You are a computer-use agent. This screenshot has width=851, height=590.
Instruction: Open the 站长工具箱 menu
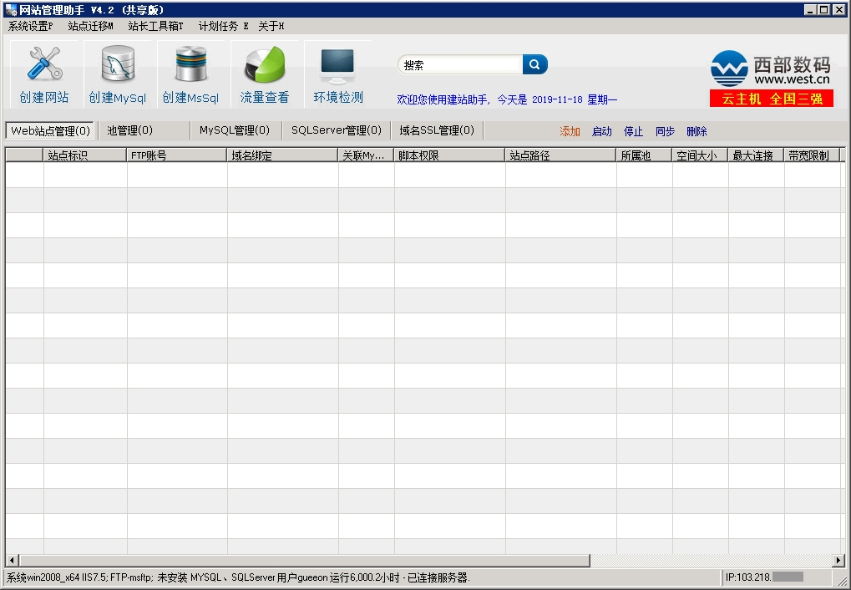(155, 26)
